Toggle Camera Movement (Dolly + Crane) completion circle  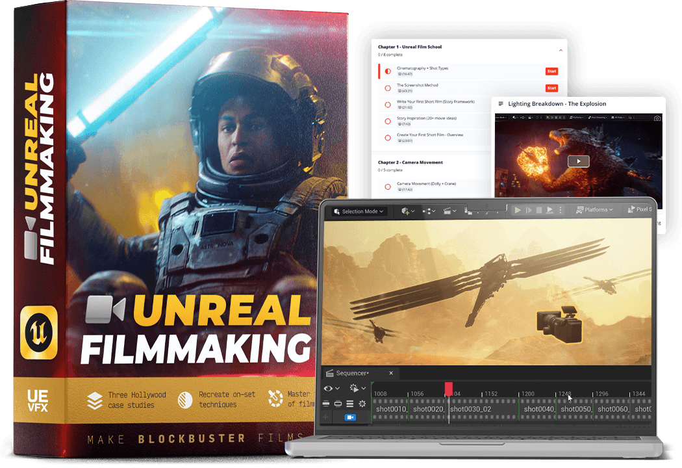pyautogui.click(x=388, y=187)
